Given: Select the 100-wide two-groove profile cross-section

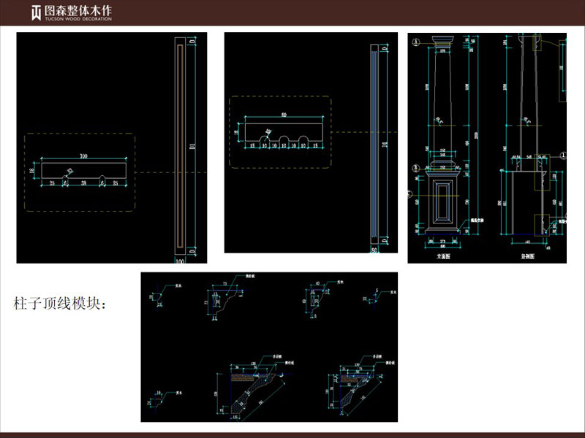Looking at the screenshot, I should click(x=83, y=171).
